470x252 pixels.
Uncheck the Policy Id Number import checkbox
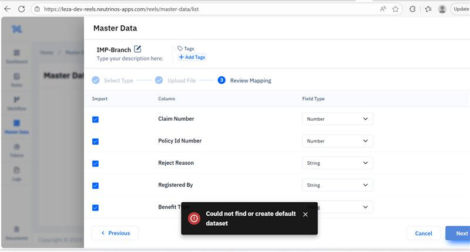[95, 141]
